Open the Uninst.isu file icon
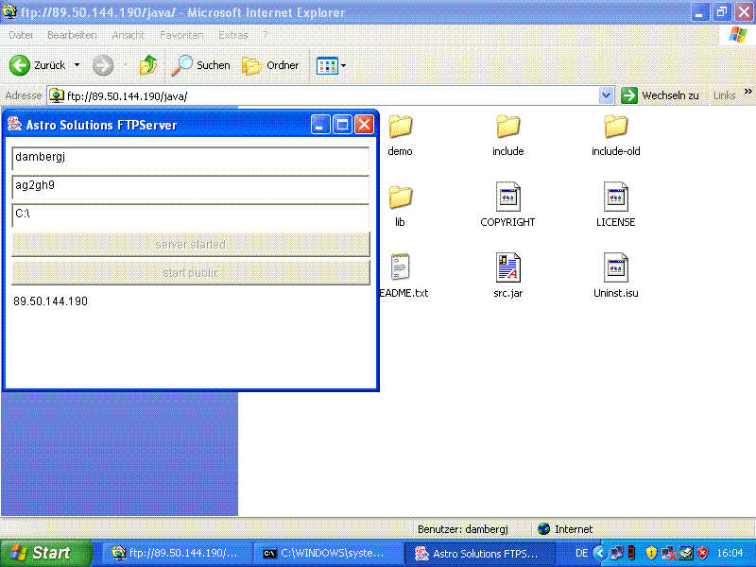 click(x=616, y=267)
